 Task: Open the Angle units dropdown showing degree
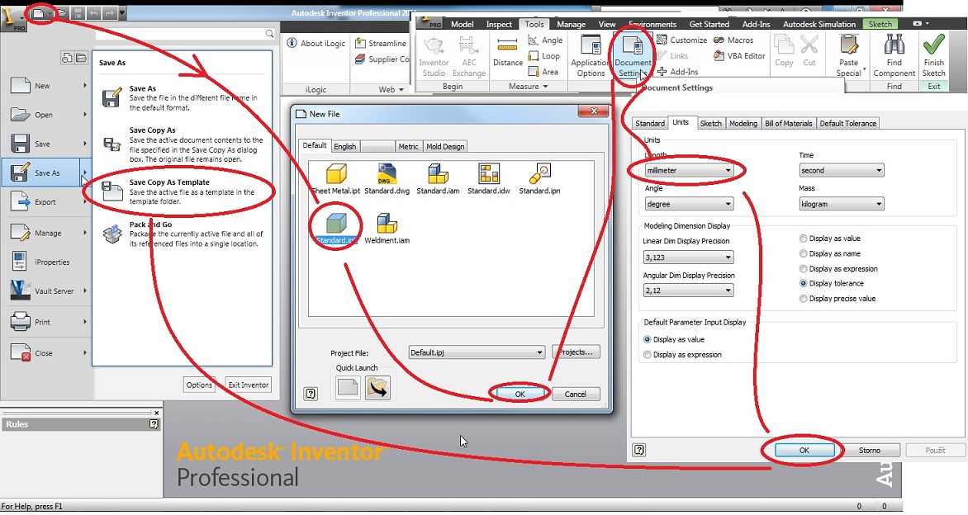[689, 204]
